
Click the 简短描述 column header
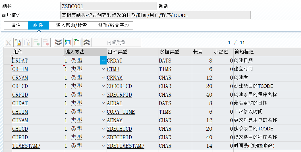pos(267,52)
